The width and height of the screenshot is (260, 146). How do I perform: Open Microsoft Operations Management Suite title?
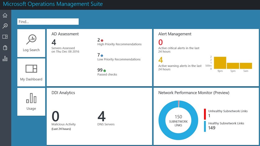tap(53, 4)
